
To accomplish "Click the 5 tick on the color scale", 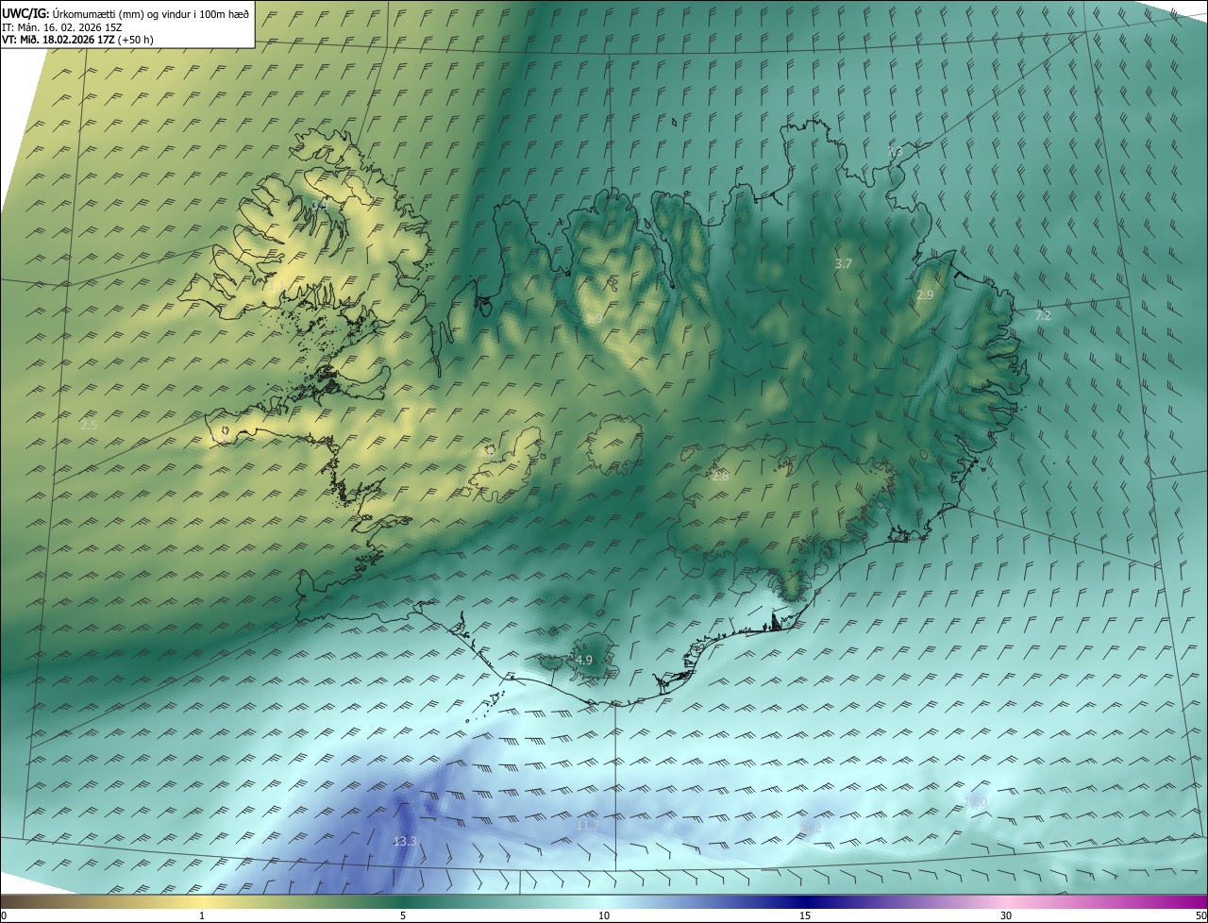I will coord(403,915).
